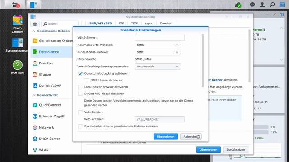Allow Symbolische Links in gemeinsamen Ordnern checkbox
This screenshot has height=162, width=289.
pos(80,126)
